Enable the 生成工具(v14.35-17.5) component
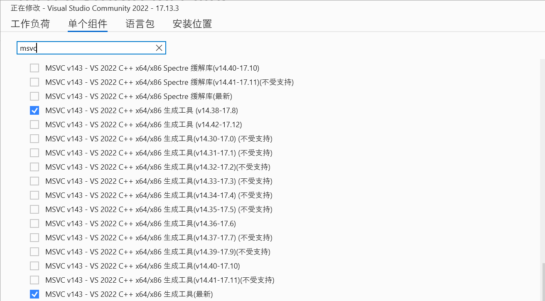 click(34, 209)
